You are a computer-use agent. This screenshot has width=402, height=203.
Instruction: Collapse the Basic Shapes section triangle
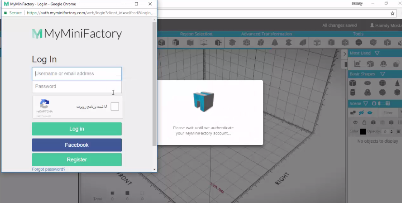[x=383, y=74]
